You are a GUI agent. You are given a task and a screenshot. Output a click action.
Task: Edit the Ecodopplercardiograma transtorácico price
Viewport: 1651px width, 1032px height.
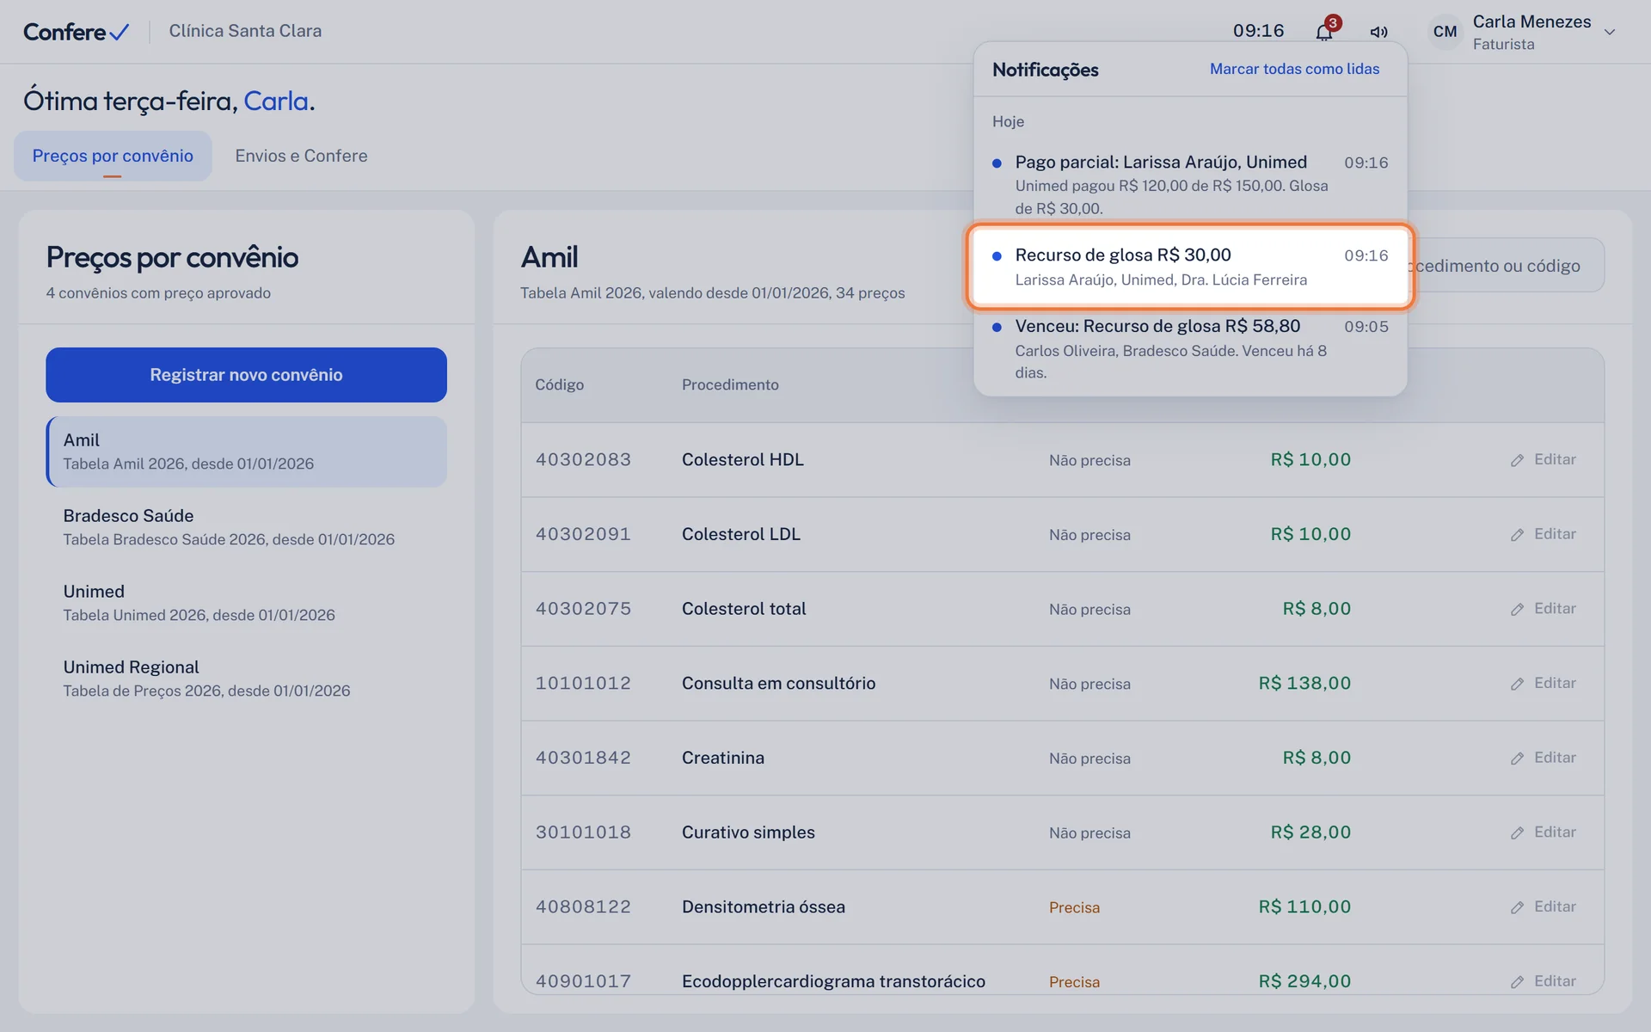[1544, 981]
